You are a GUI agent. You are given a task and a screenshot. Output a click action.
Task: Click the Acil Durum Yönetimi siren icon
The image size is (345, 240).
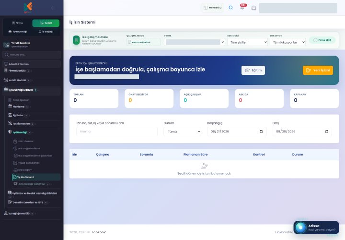pos(15,184)
